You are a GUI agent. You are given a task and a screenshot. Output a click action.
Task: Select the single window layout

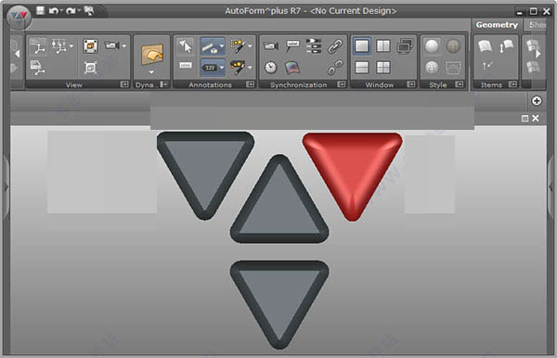[362, 46]
